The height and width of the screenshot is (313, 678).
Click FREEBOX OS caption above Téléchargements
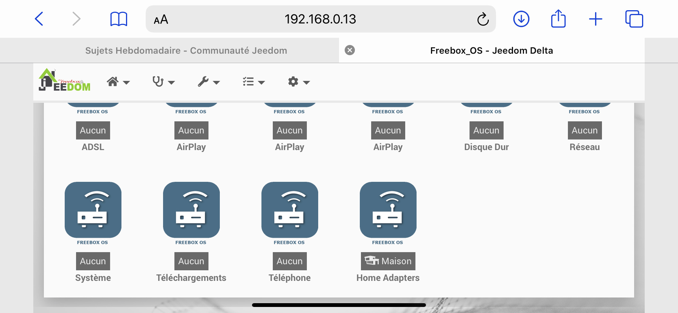191,242
